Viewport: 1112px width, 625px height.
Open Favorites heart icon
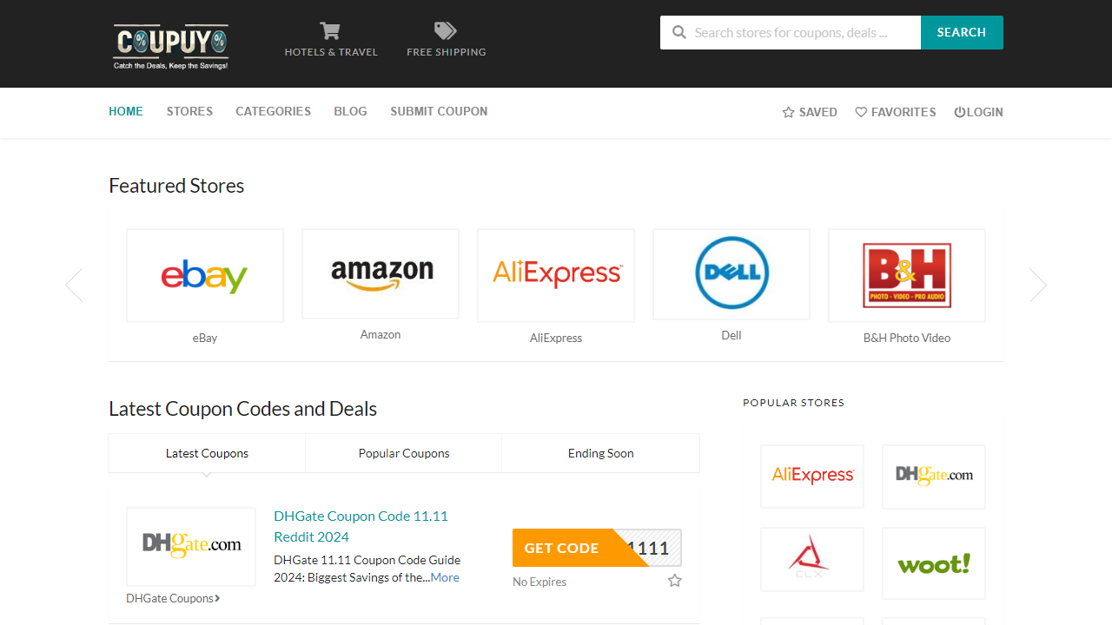click(x=861, y=112)
